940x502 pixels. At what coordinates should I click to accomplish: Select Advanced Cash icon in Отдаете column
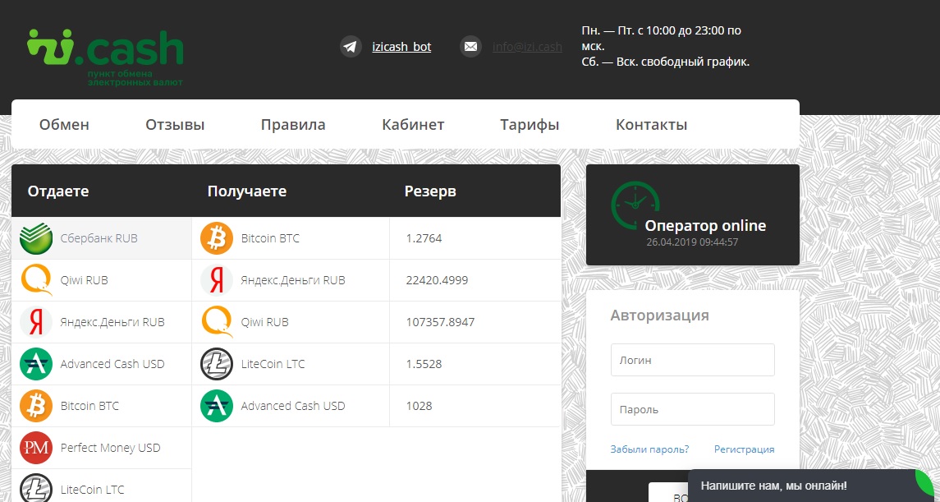pos(36,364)
